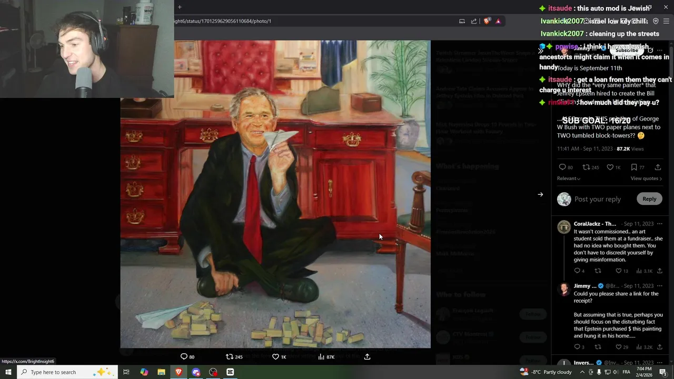This screenshot has width=674, height=379.
Task: Repost via the 245 retweet icon in the tweet panel
Action: tap(586, 167)
